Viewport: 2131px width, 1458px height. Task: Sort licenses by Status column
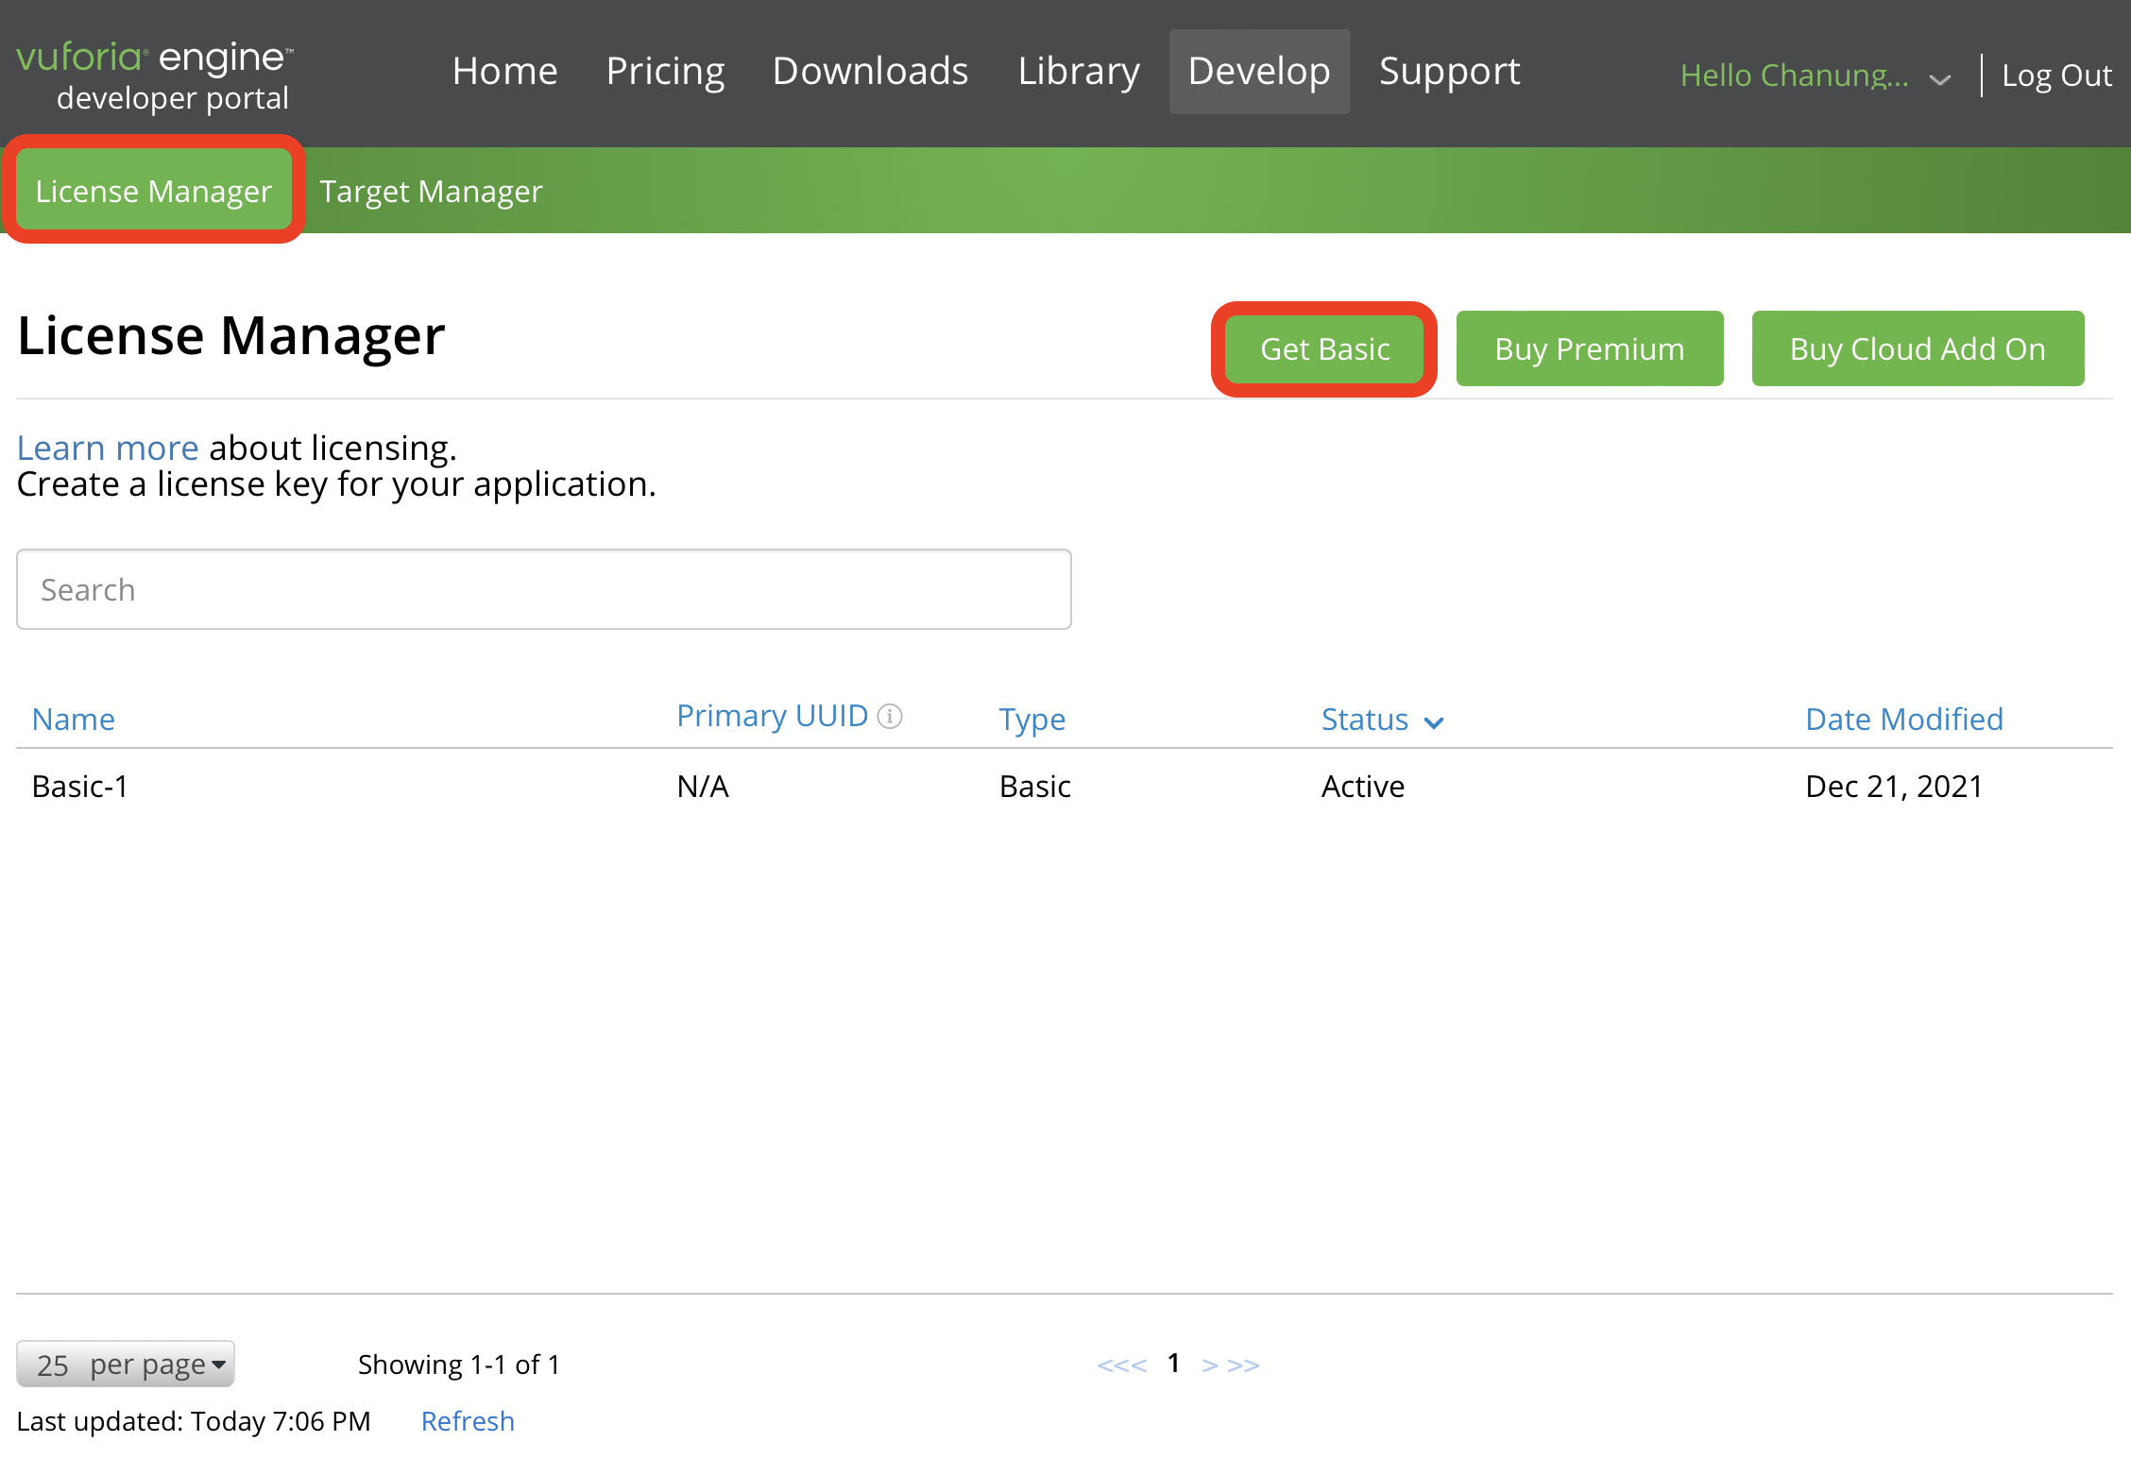coord(1365,720)
